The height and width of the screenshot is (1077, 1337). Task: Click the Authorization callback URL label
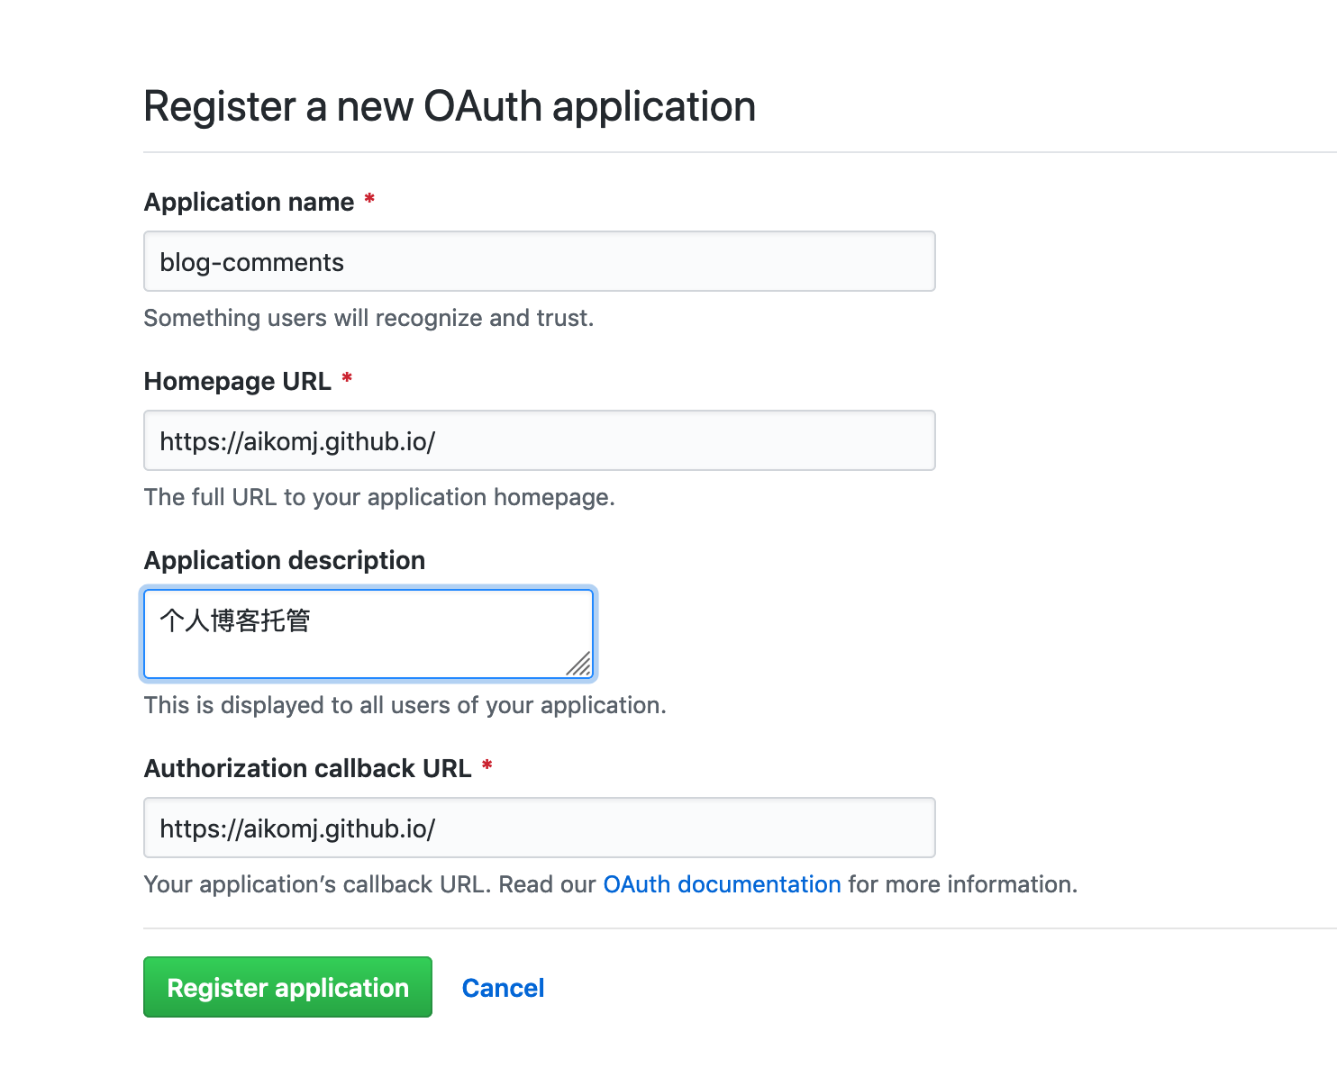click(308, 768)
